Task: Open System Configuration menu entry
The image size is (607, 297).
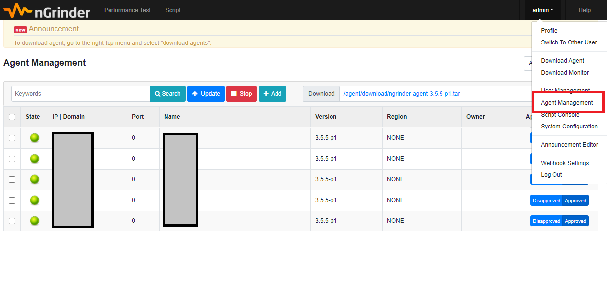Action: click(x=569, y=127)
